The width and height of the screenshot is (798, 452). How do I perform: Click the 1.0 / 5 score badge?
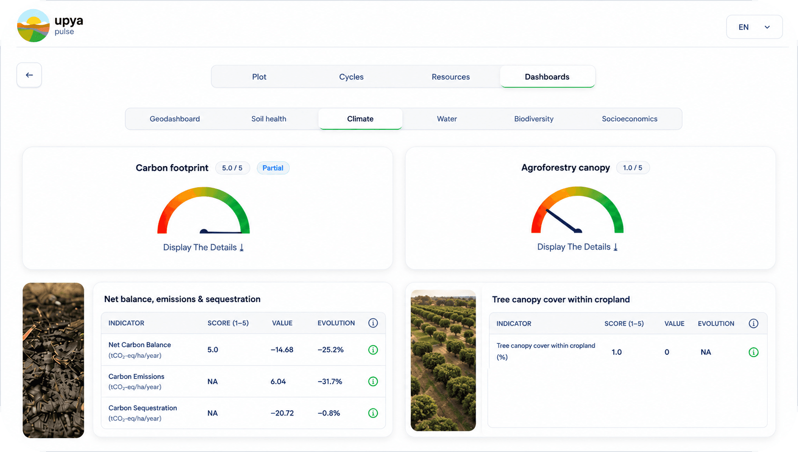pyautogui.click(x=632, y=168)
